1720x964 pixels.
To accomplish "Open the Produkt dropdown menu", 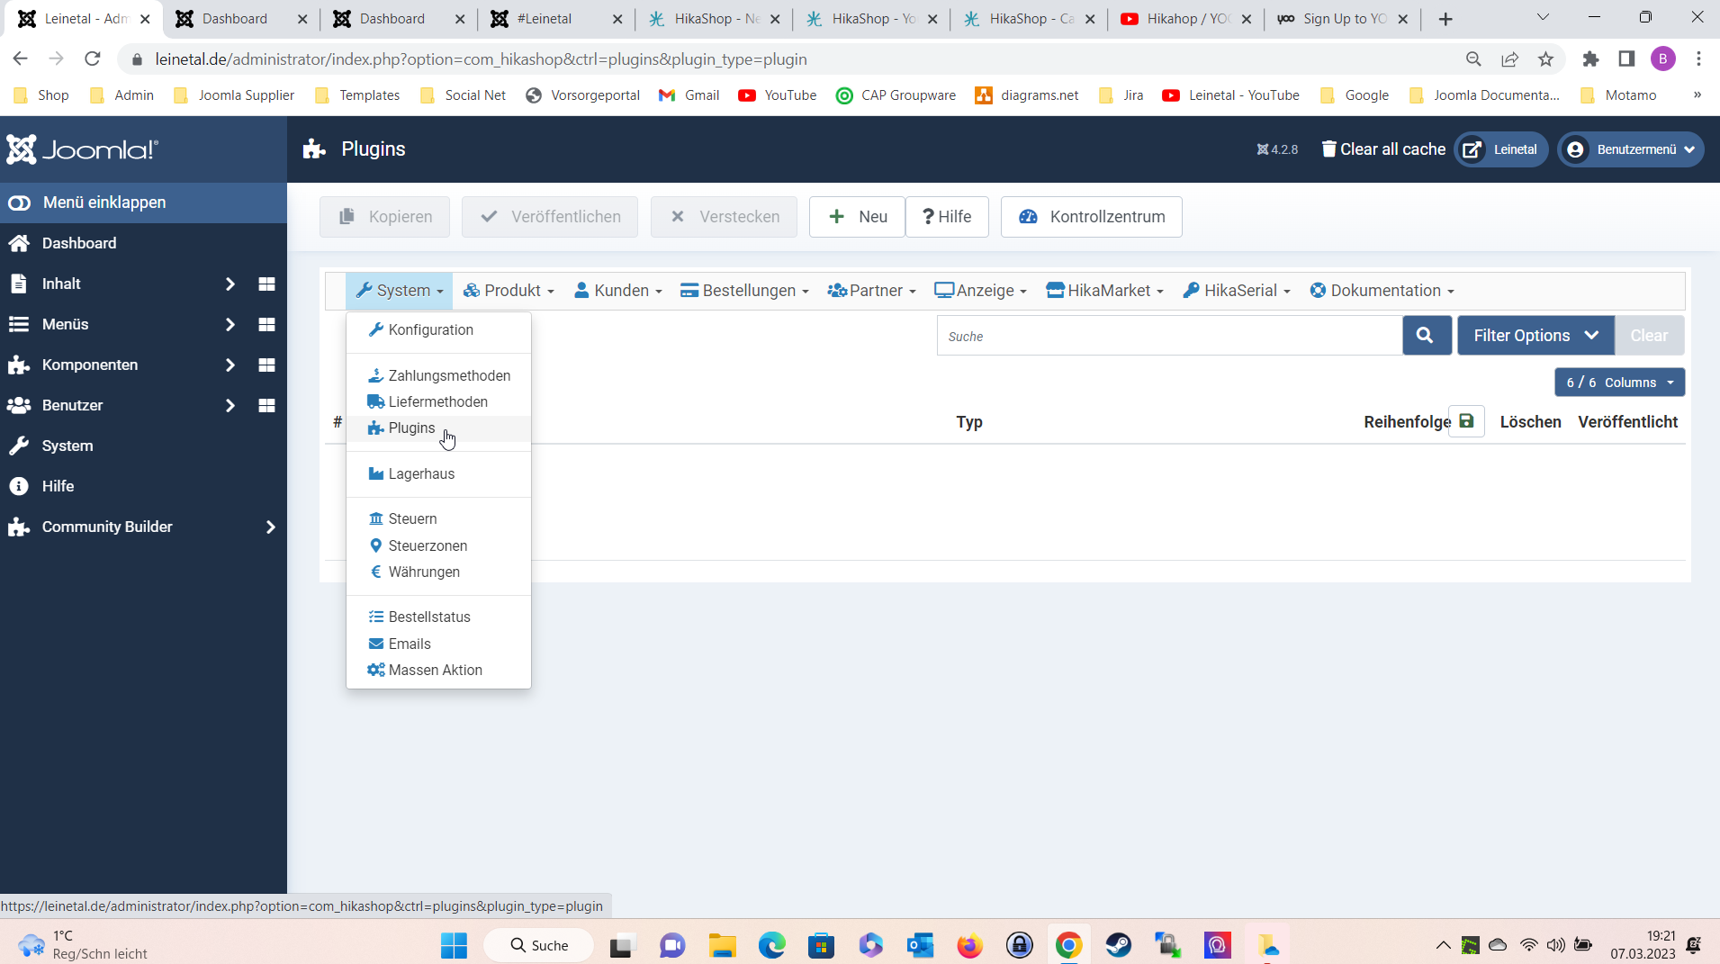I will click(509, 291).
